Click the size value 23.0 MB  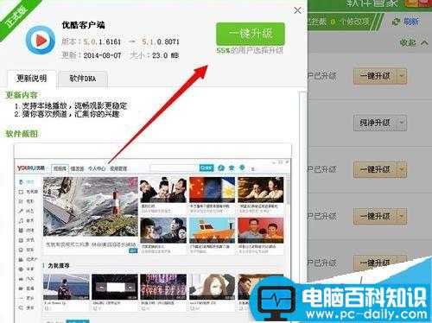pos(165,55)
